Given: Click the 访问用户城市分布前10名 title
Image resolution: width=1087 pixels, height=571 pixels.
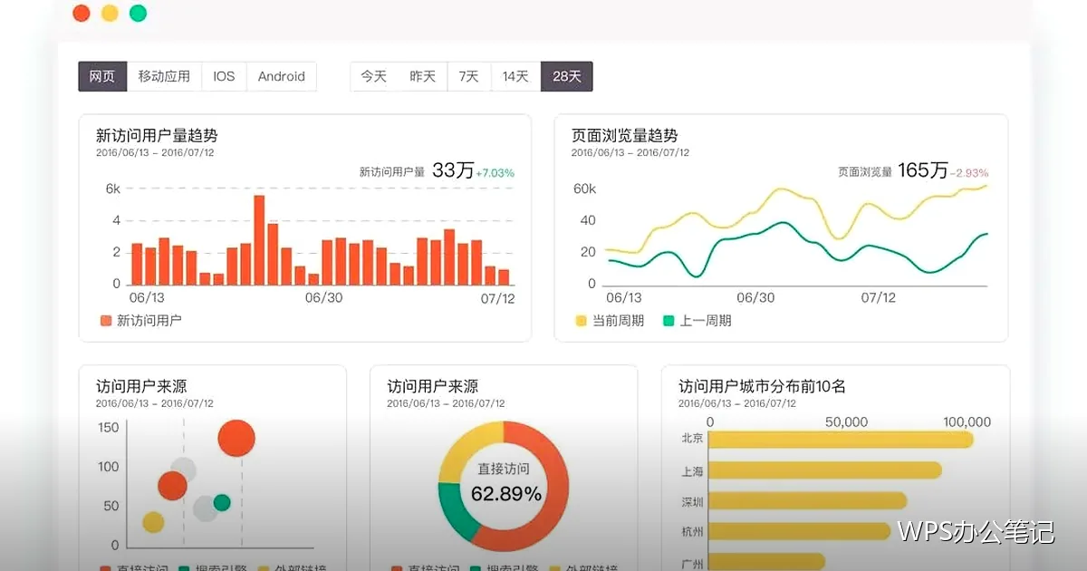Looking at the screenshot, I should pyautogui.click(x=762, y=386).
